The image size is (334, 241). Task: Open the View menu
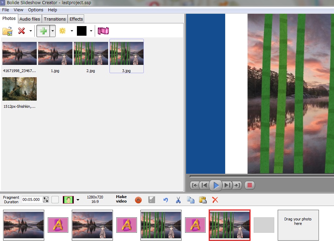[19, 10]
